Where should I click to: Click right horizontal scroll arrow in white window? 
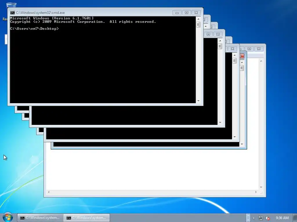pos(256,192)
